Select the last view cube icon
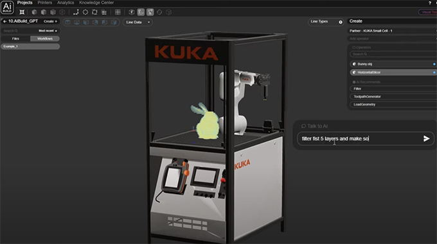Image resolution: width=437 pixels, height=244 pixels. point(114,22)
